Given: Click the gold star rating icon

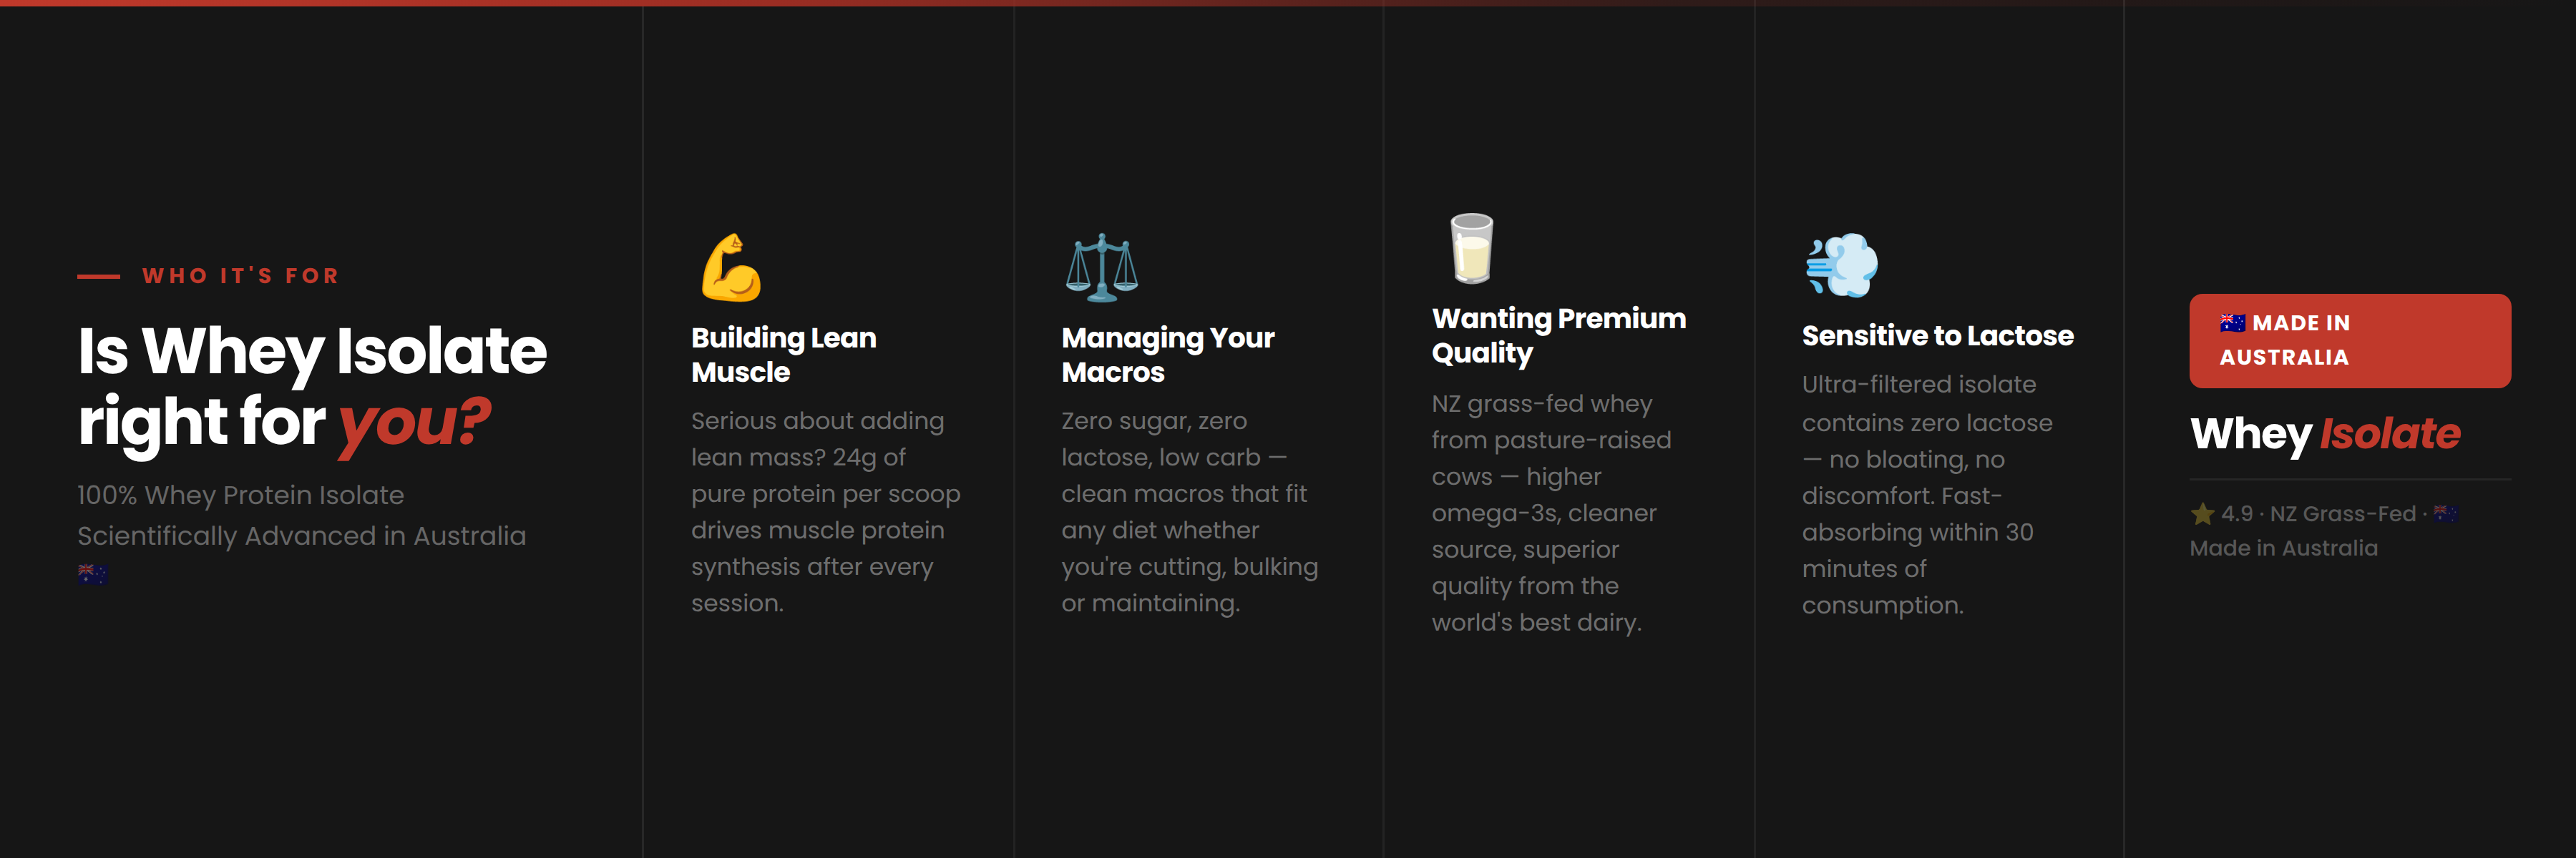Looking at the screenshot, I should [2202, 514].
